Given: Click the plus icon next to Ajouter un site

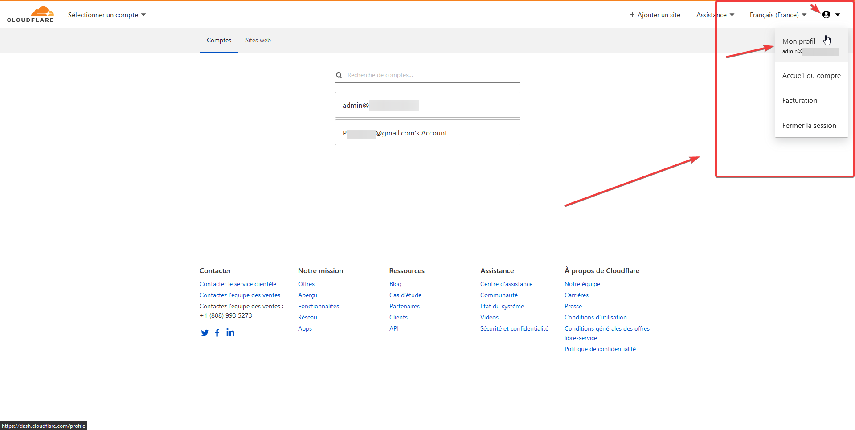Looking at the screenshot, I should [x=632, y=15].
